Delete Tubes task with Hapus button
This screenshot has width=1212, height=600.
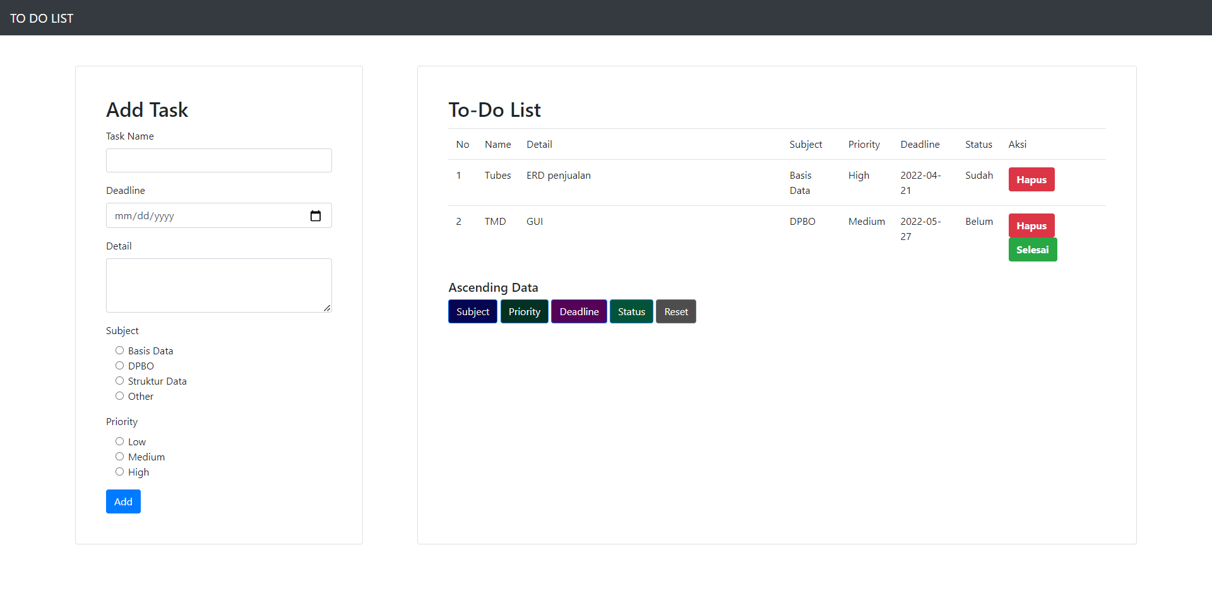click(x=1031, y=179)
